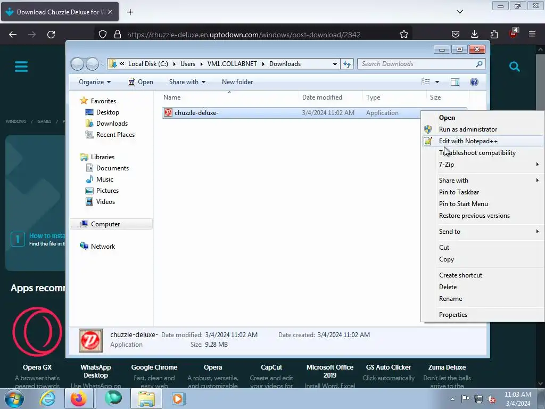
Task: Open Explorer recent pages dropdown arrow
Action: point(103,64)
